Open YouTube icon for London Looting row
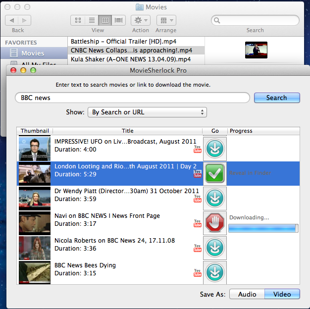310x309 pixels. pos(197,174)
